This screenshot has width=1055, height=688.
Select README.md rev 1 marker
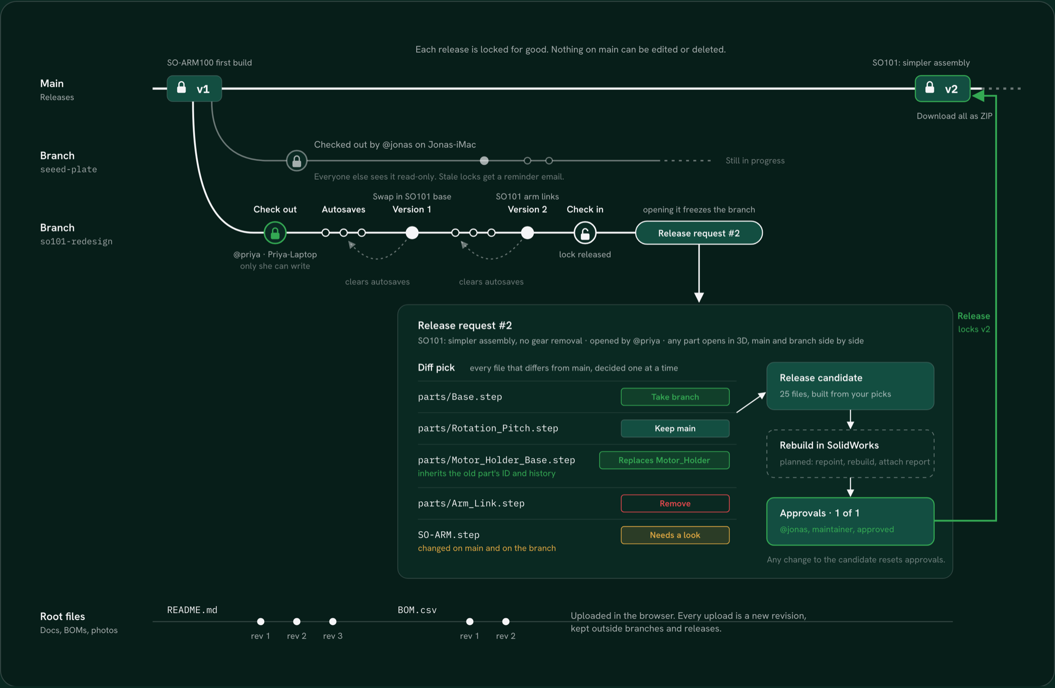261,622
